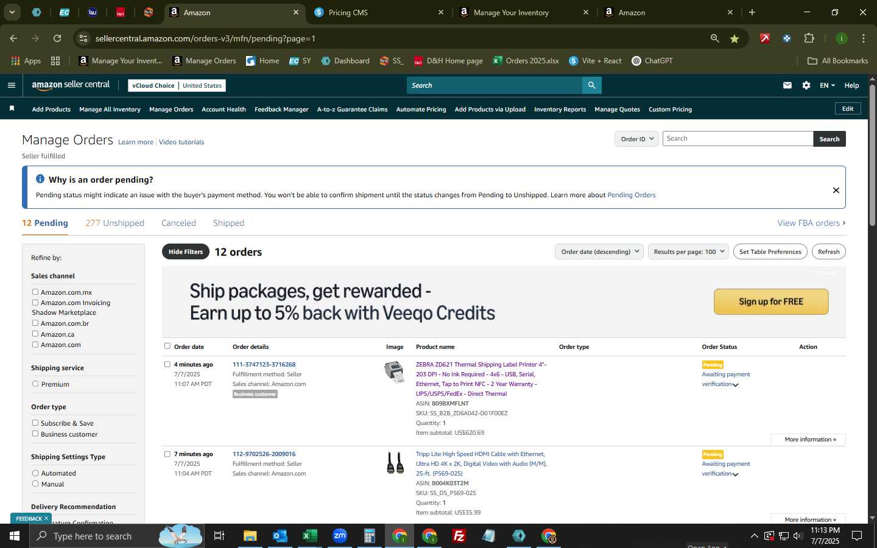Open FileZilla from the taskbar
The image size is (877, 548).
459,536
